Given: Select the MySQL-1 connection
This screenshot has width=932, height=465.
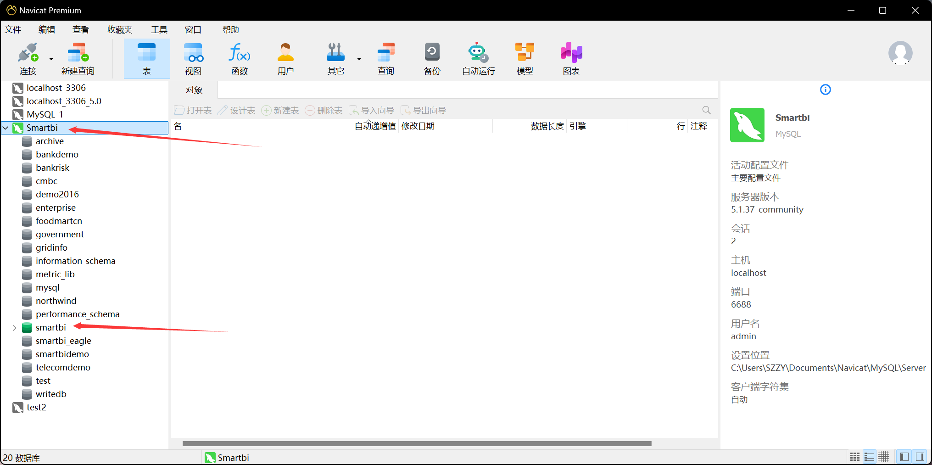Looking at the screenshot, I should [45, 114].
